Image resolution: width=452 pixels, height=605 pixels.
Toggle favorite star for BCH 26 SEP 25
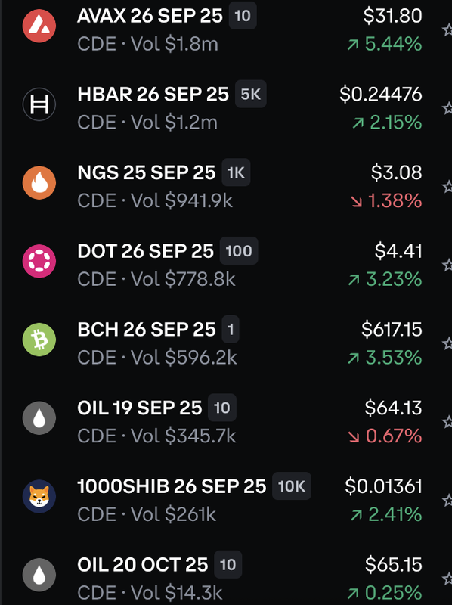coord(447,343)
